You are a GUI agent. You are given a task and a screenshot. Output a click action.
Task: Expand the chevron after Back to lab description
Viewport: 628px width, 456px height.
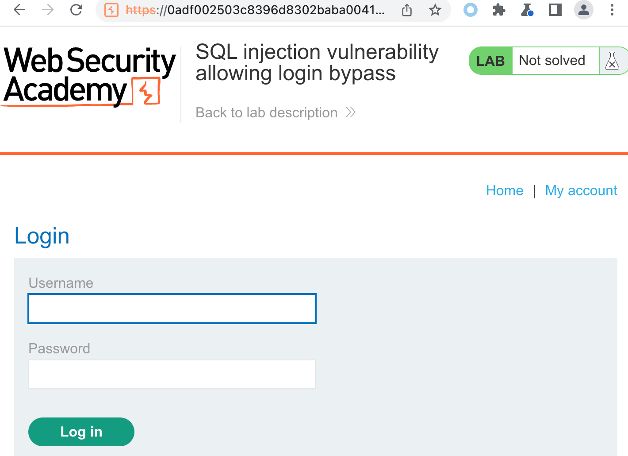[x=350, y=112]
